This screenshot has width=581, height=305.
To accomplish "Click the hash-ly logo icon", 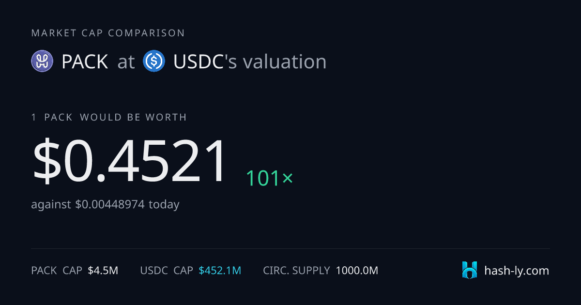I will click(470, 270).
